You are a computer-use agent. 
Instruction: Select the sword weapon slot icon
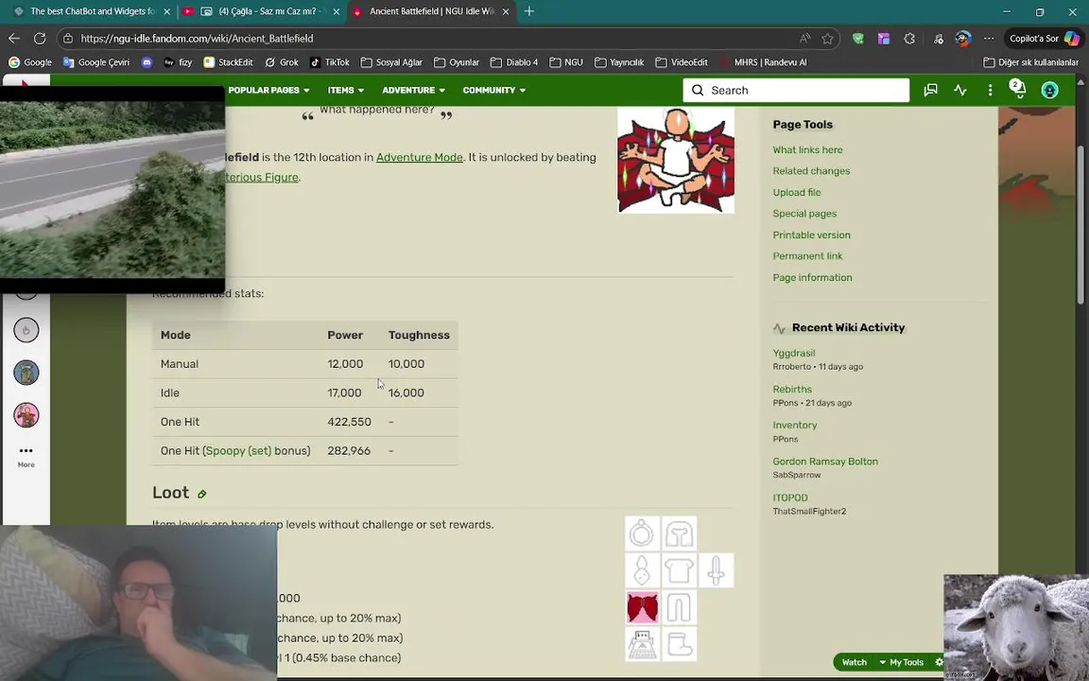716,570
